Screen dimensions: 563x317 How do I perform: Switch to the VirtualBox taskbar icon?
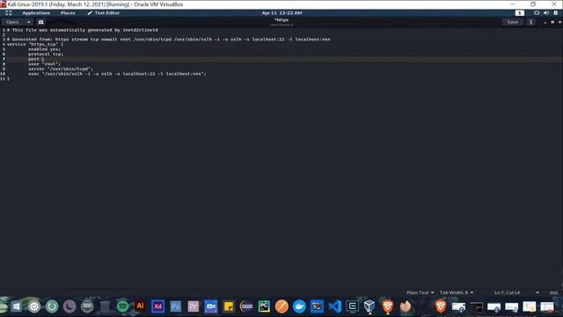[x=369, y=306]
